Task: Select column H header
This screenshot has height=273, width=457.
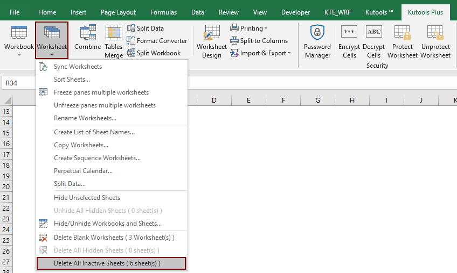Action: click(352, 100)
